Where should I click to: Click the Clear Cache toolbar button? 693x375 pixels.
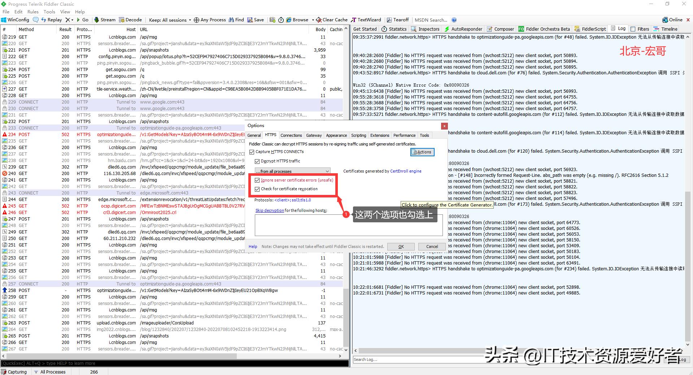point(332,20)
